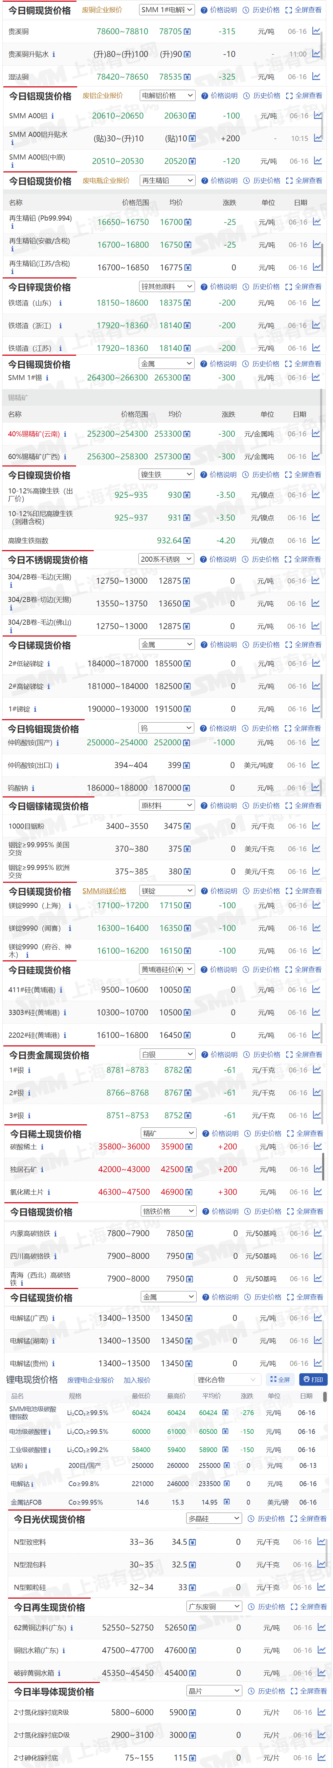Open the 锂化合物 dropdown
333x1768 pixels.
pyautogui.click(x=227, y=1379)
